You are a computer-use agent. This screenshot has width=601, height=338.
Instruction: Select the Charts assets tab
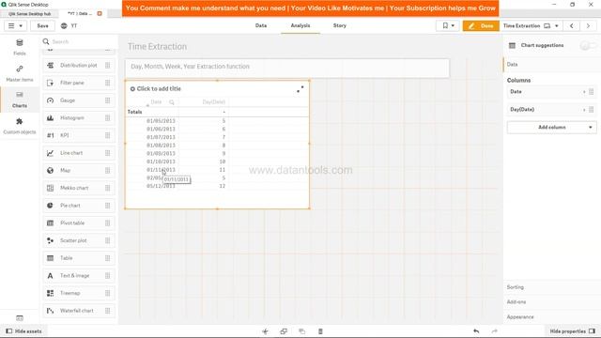tap(20, 100)
